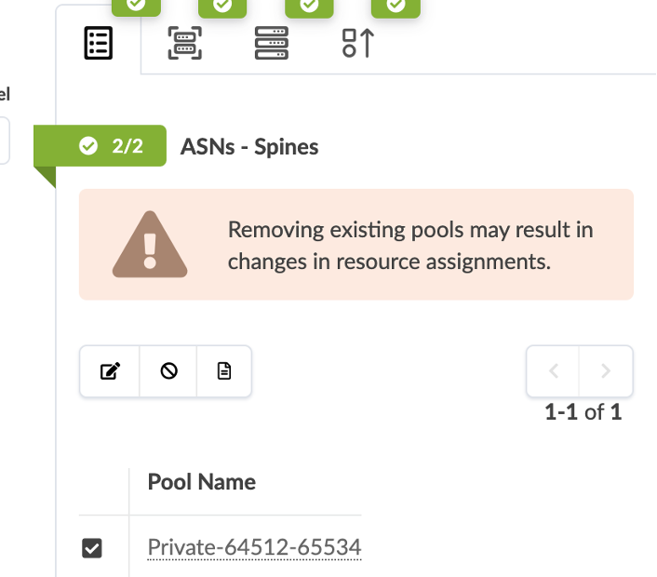Click the document icon button
Viewport: 657px width, 577px height.
click(223, 372)
